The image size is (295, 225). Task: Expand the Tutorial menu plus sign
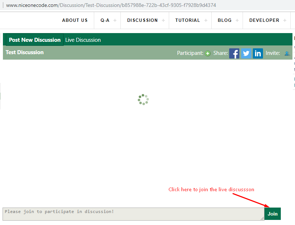coord(206,20)
